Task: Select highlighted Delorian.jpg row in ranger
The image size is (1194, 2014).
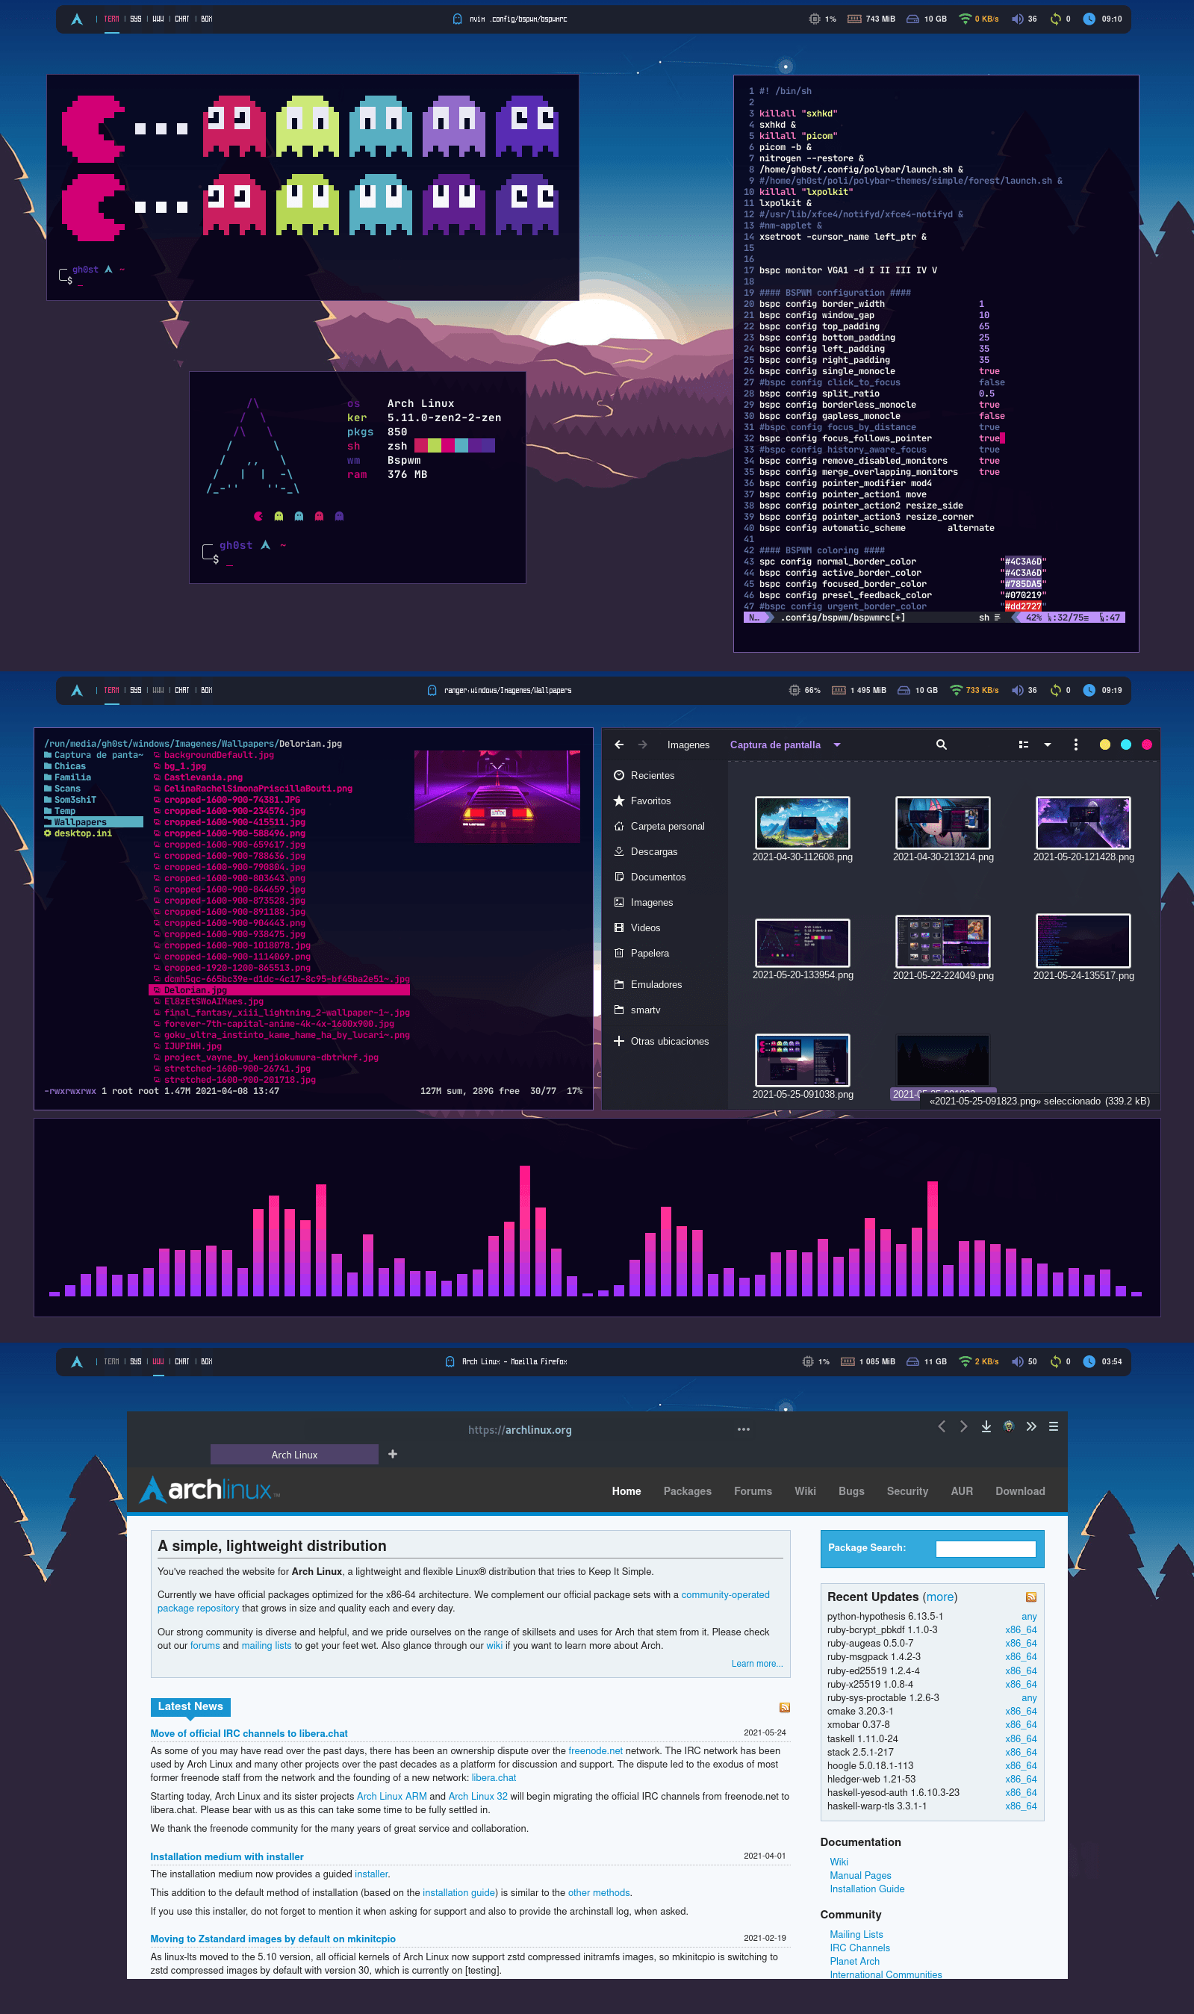Action: pyautogui.click(x=280, y=989)
